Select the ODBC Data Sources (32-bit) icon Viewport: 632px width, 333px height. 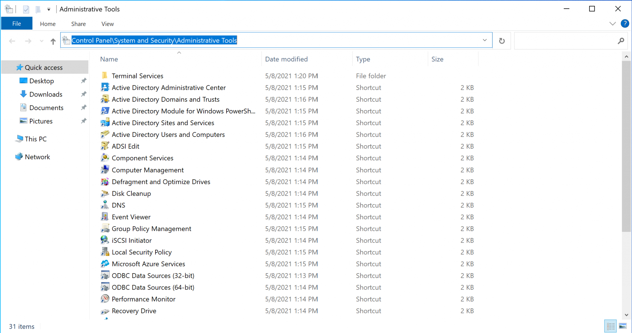[x=105, y=275]
